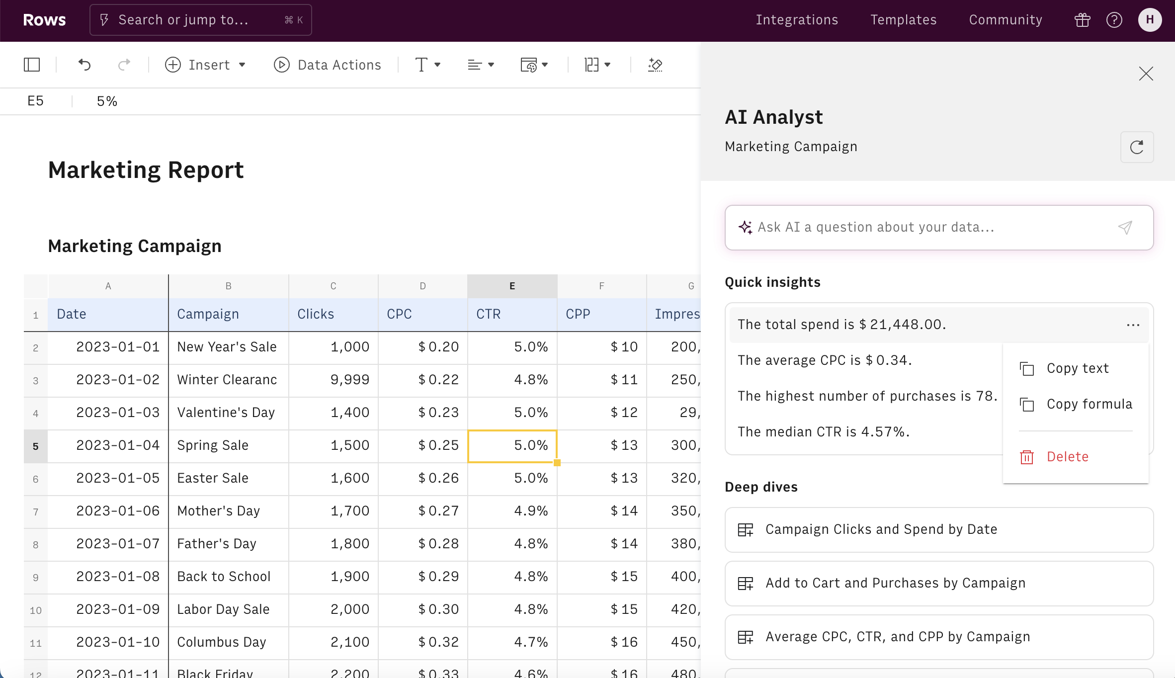This screenshot has width=1175, height=678.
Task: Select column B header
Action: click(x=229, y=286)
